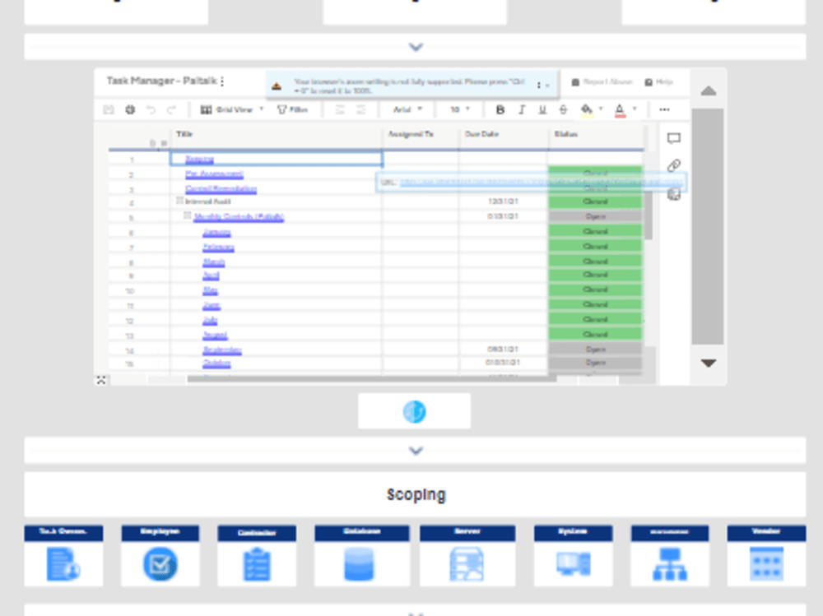The image size is (823, 616).
Task: Open the font color picker
Action: (621, 109)
